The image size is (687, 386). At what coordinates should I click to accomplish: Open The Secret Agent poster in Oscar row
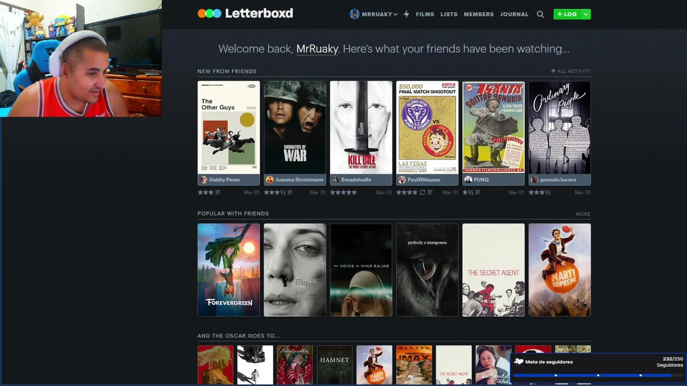tap(454, 365)
